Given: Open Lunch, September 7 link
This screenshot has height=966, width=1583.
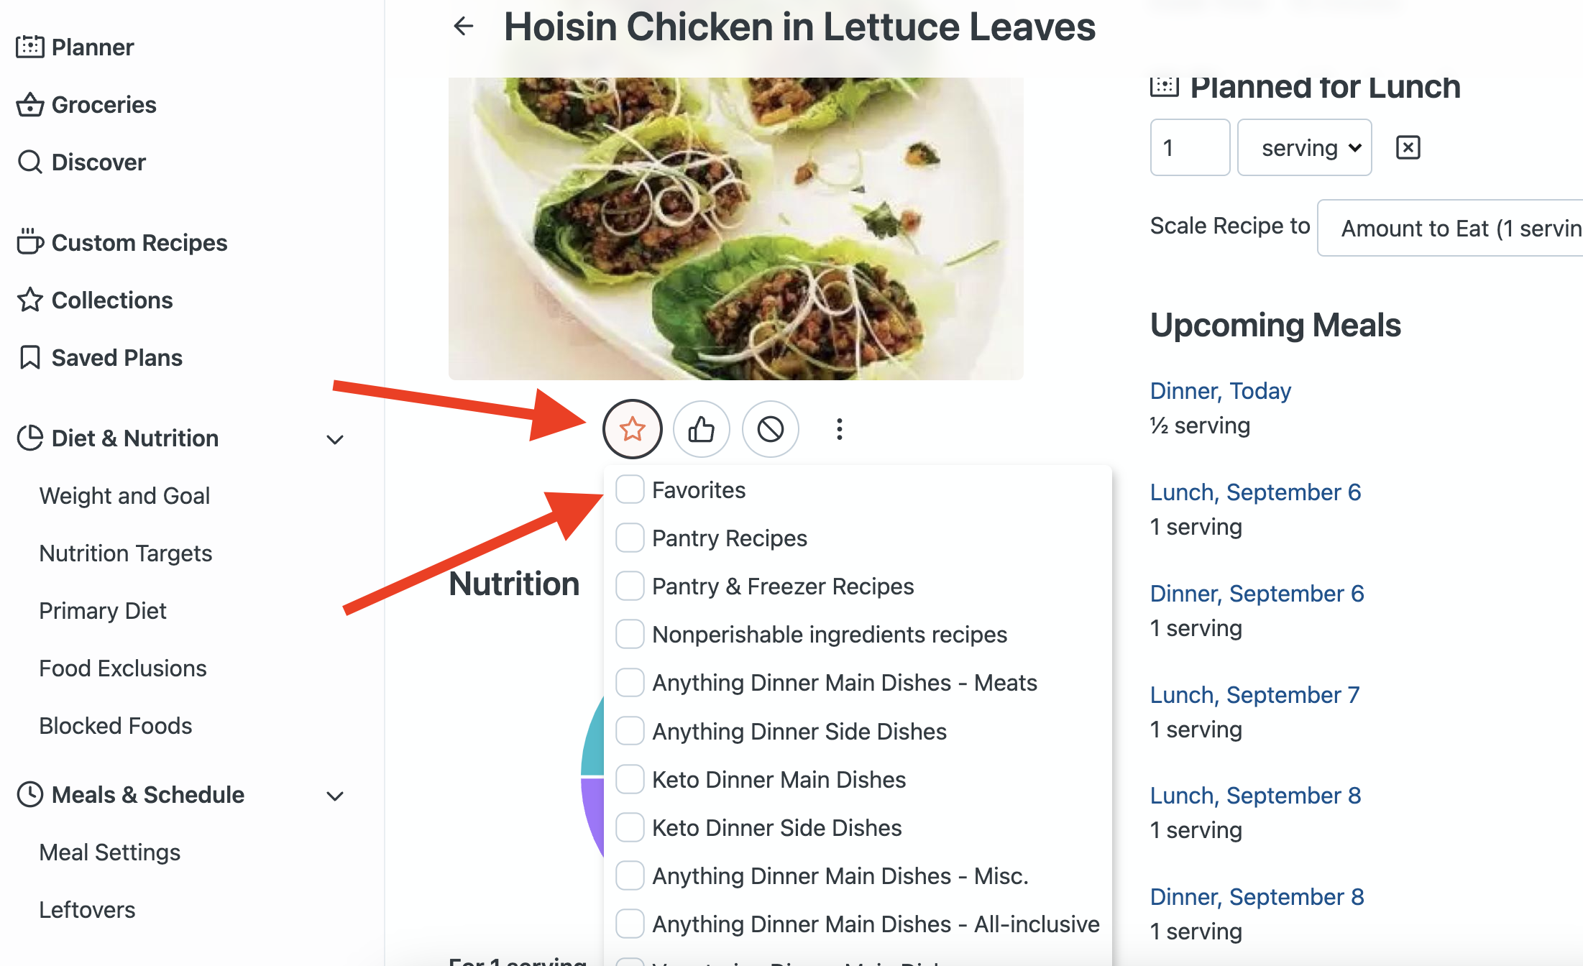Looking at the screenshot, I should click(x=1254, y=694).
